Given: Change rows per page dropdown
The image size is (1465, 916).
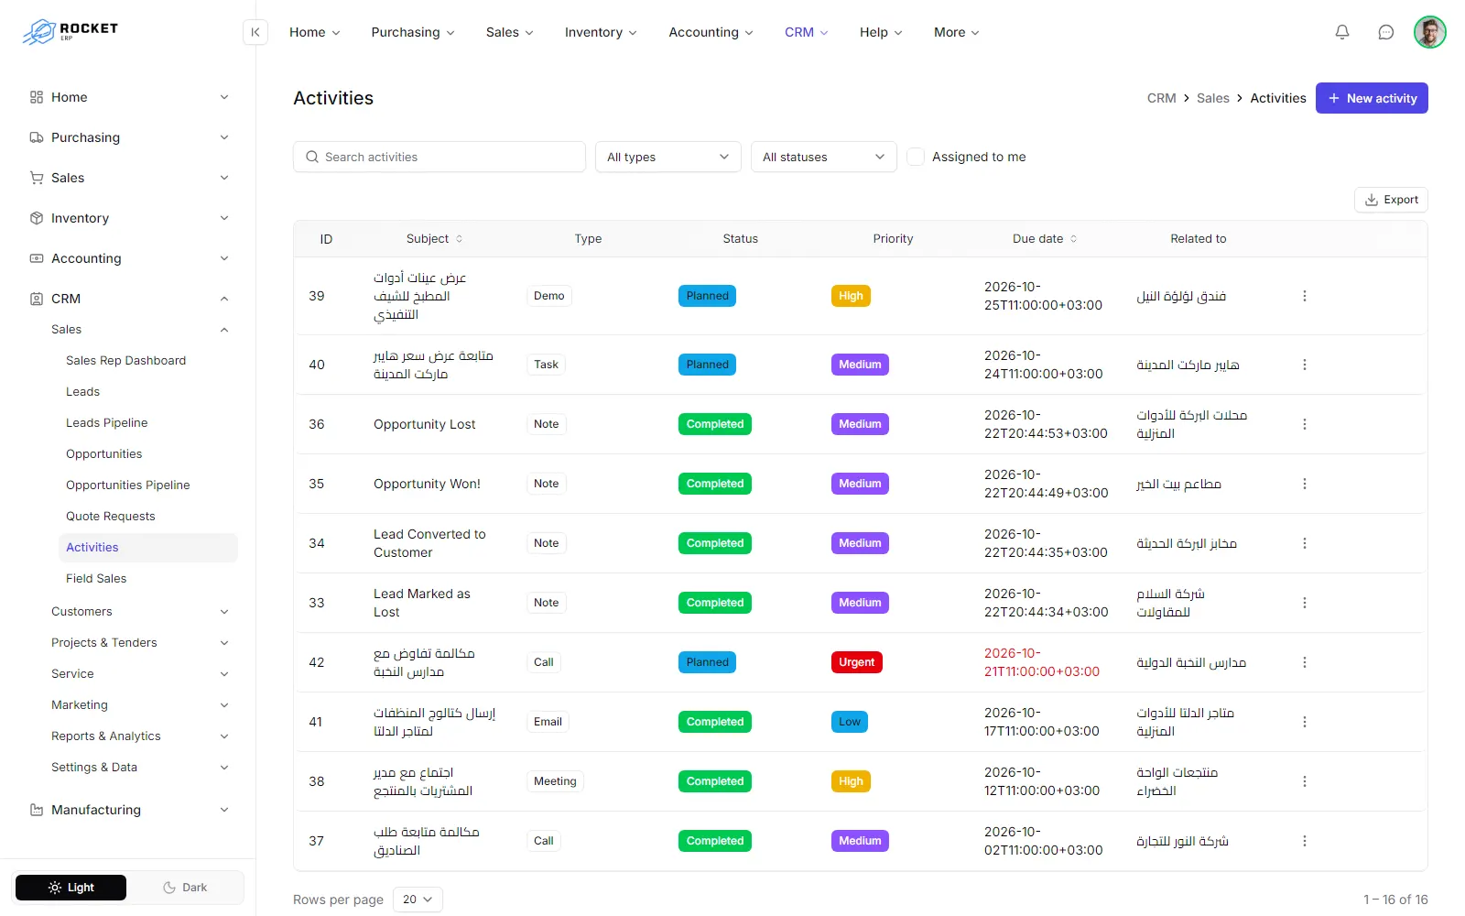Looking at the screenshot, I should [x=418, y=900].
